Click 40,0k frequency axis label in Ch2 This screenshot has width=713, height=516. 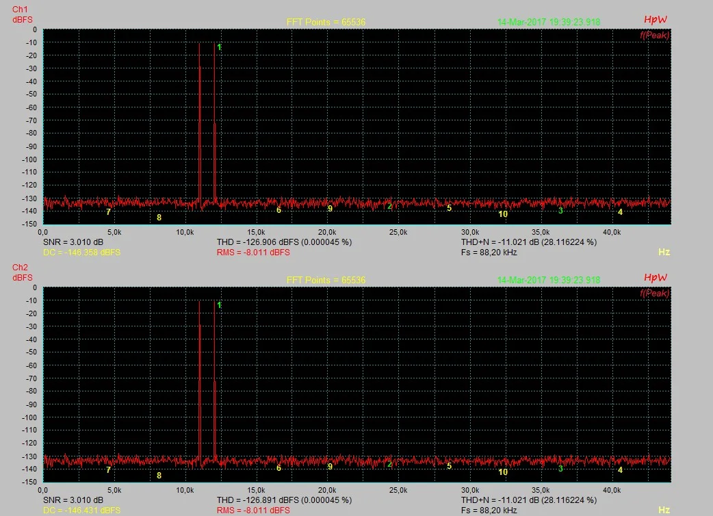pos(612,491)
